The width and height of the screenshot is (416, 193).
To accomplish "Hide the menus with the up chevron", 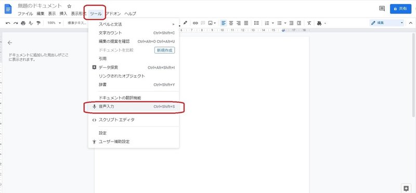I will pos(410,23).
